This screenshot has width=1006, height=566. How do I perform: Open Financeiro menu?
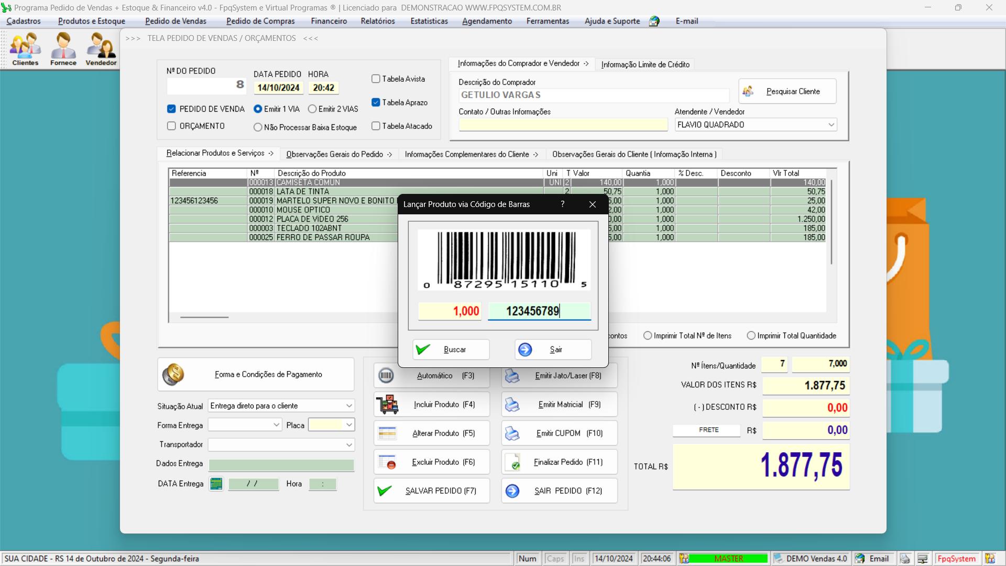328,21
